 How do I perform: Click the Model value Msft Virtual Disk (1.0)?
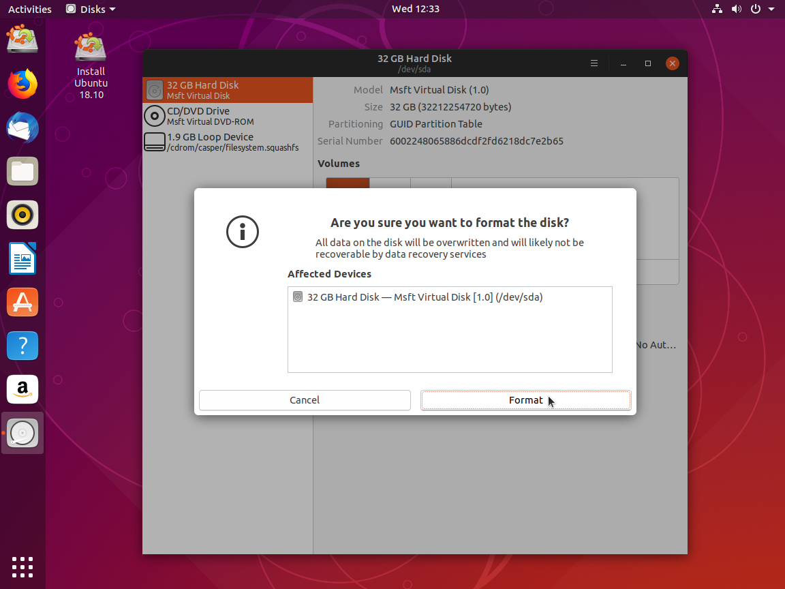pos(439,90)
